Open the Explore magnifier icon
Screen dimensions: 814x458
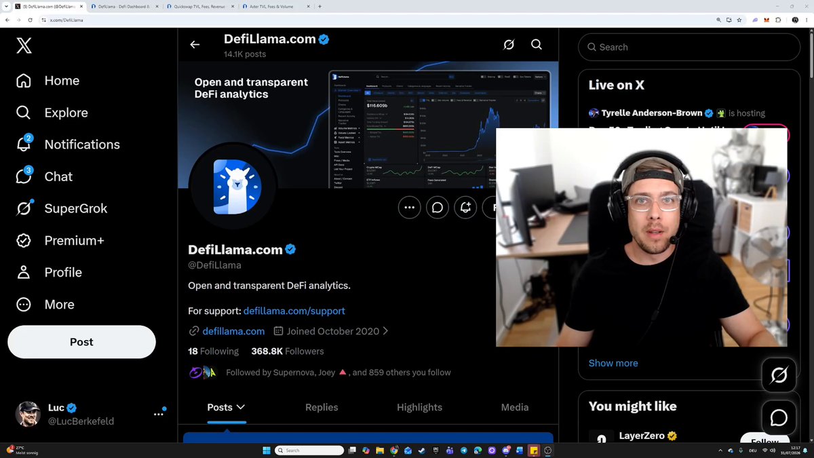pos(24,113)
